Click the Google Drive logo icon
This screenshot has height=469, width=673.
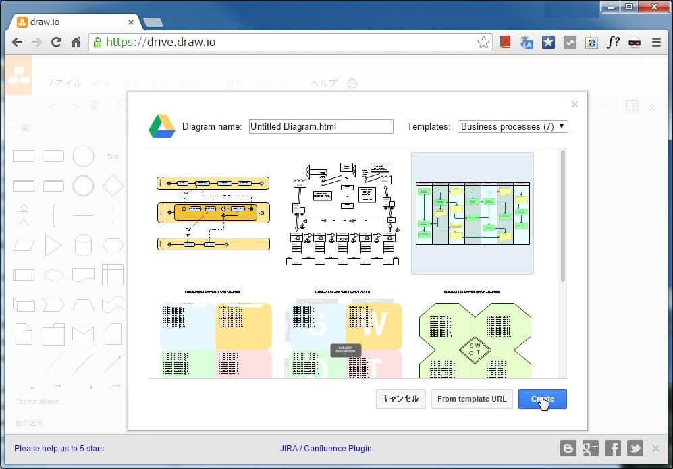161,126
